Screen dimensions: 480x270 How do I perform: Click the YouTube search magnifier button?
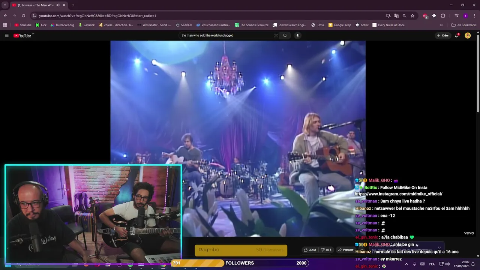[x=285, y=36]
